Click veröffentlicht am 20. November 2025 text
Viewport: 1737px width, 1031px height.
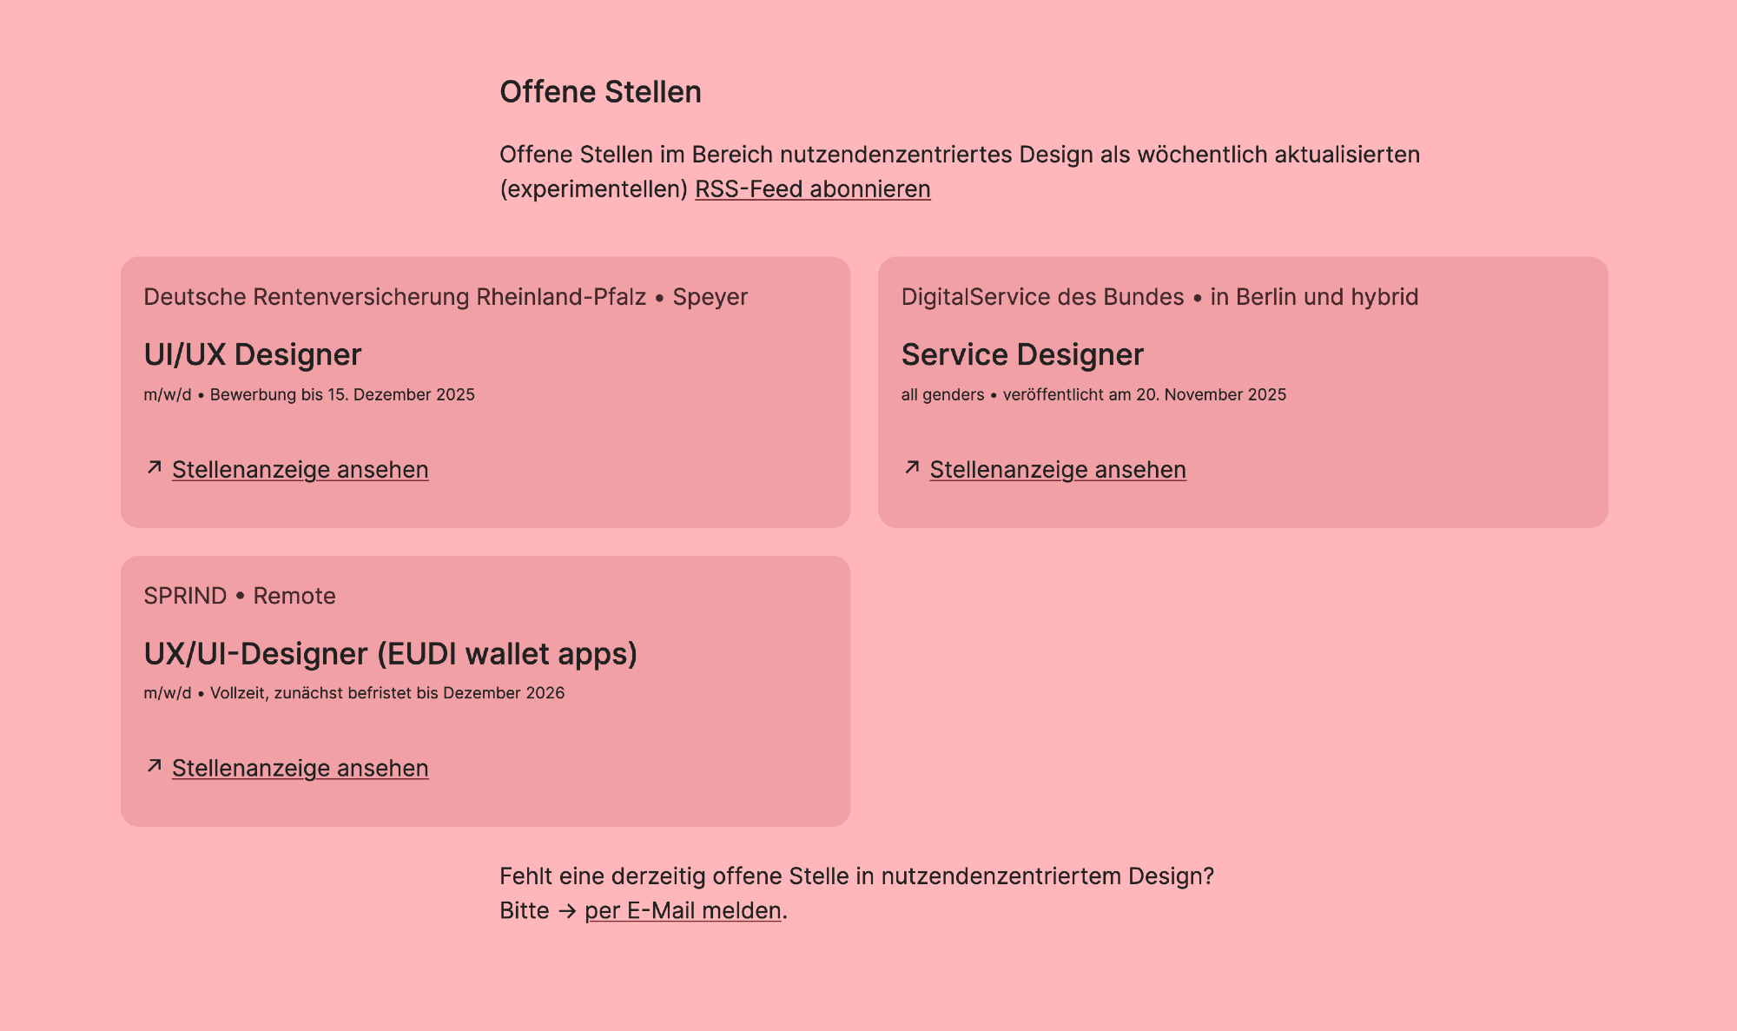coord(1144,395)
